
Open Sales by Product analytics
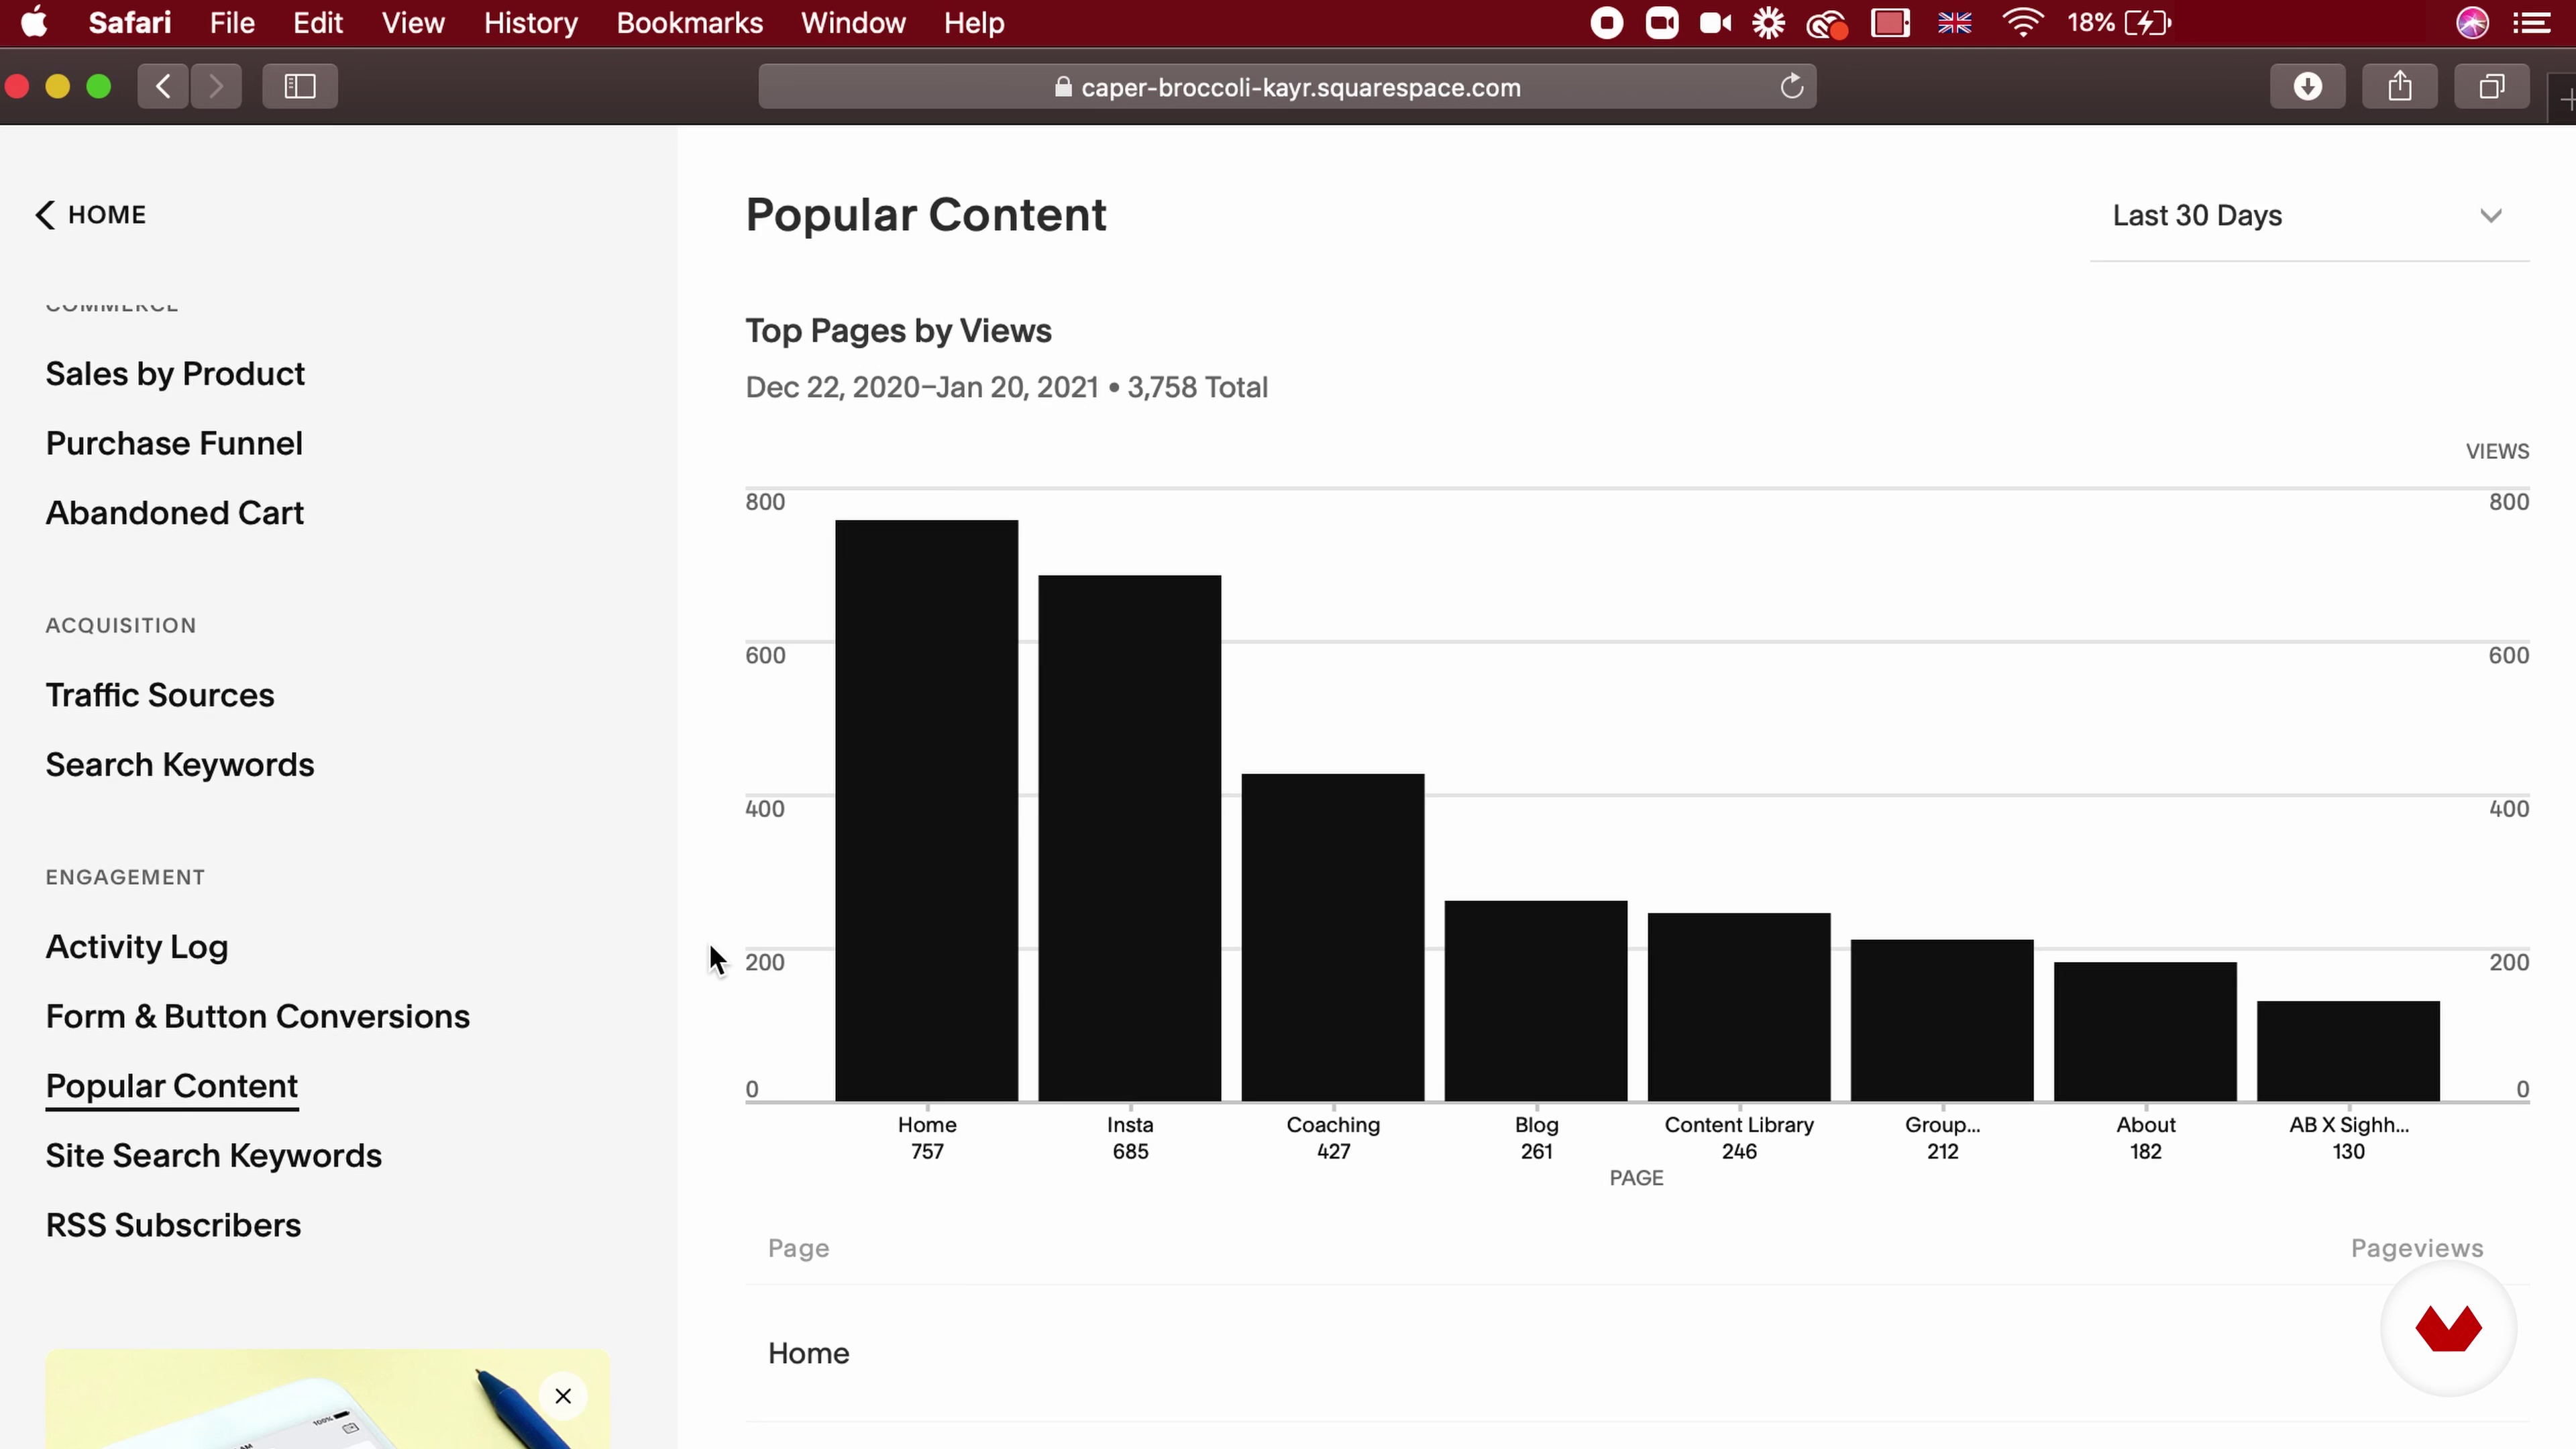(x=175, y=374)
